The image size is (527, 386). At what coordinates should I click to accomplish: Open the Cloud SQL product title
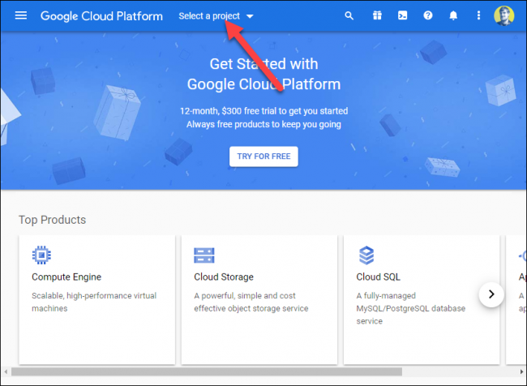tap(378, 277)
